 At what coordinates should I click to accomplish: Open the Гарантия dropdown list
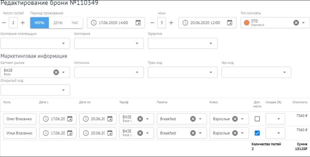pos(211,43)
